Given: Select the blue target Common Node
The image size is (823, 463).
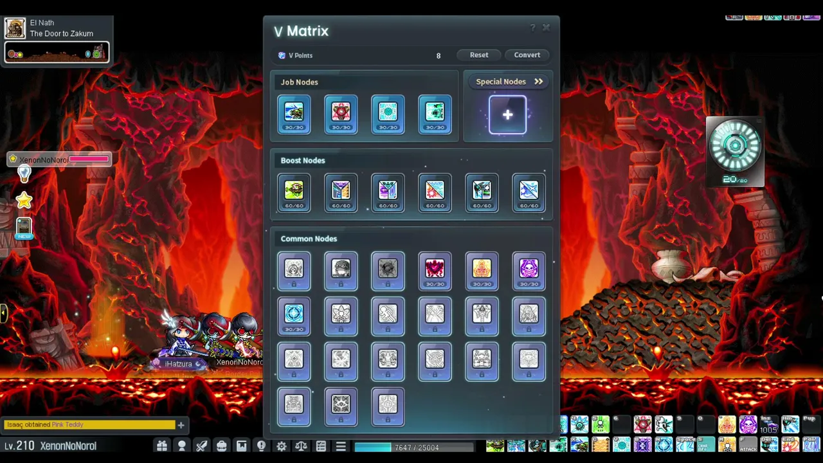Looking at the screenshot, I should coord(294,316).
